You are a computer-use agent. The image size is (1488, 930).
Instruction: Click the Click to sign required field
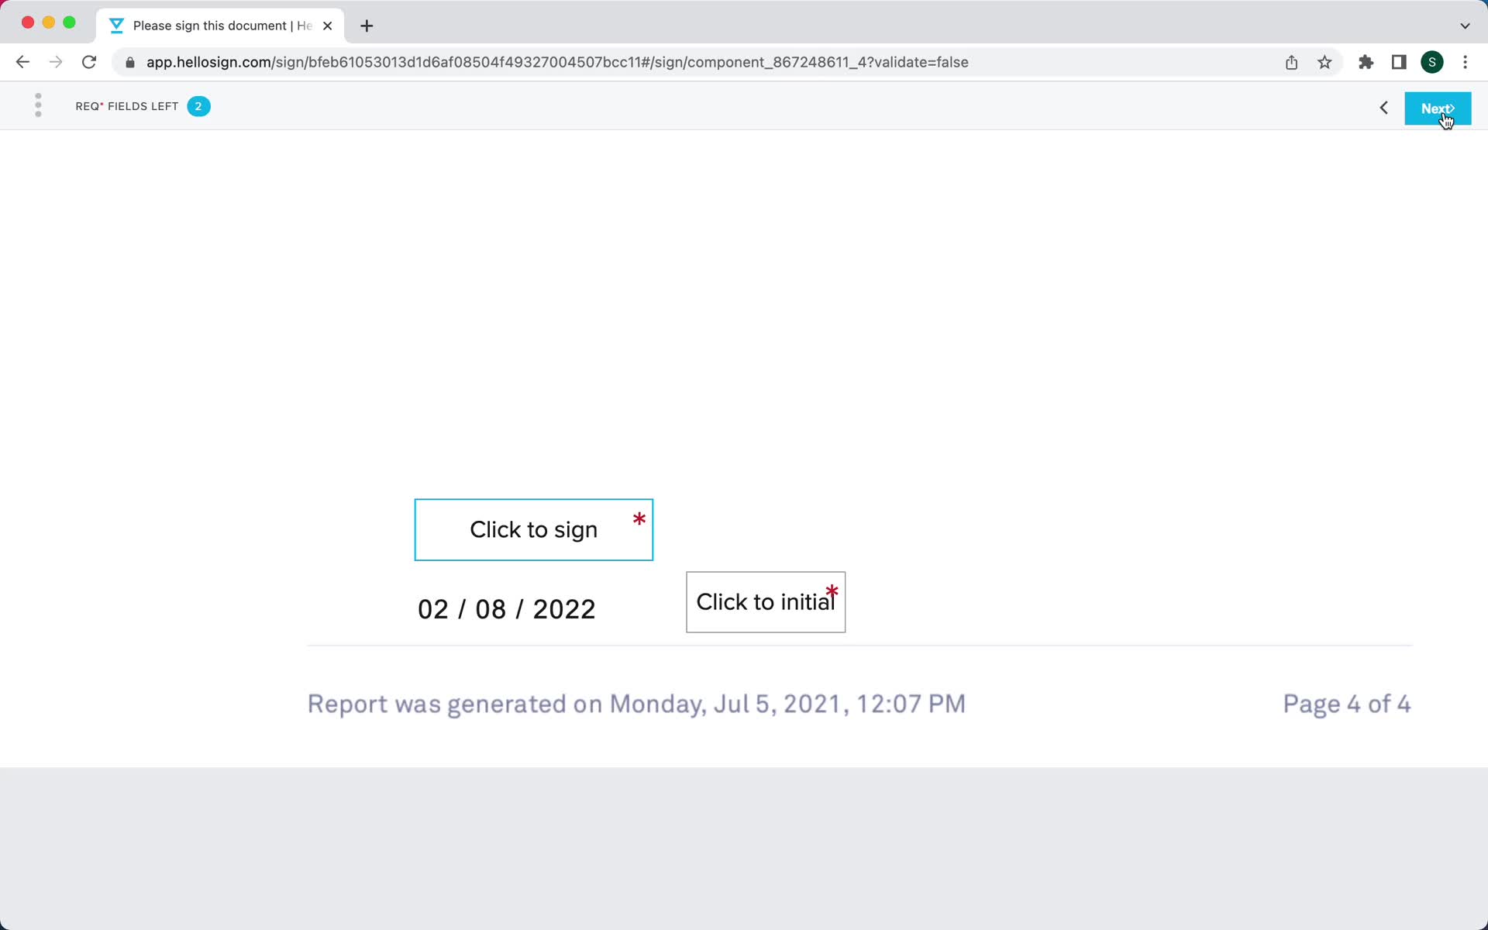pos(533,529)
